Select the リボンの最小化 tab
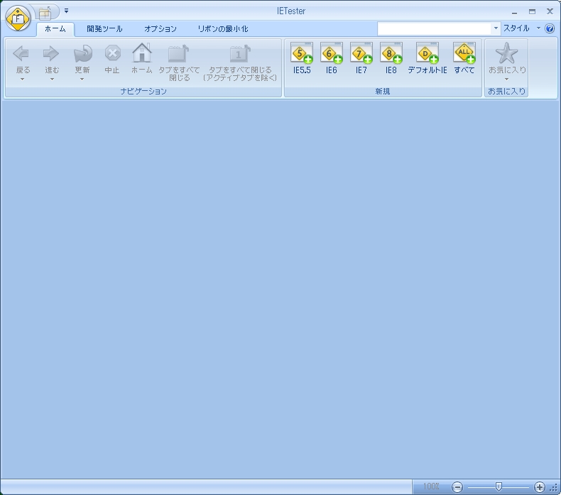 [x=223, y=29]
